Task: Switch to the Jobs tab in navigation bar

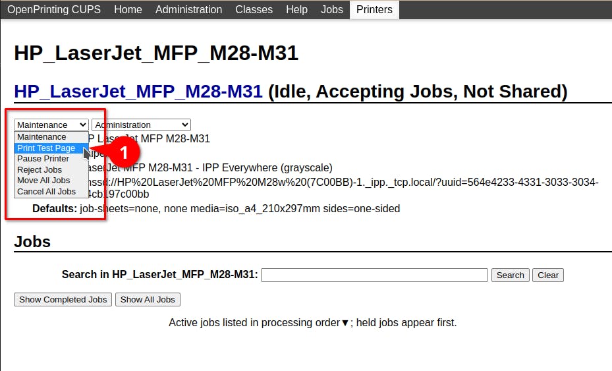Action: (332, 9)
